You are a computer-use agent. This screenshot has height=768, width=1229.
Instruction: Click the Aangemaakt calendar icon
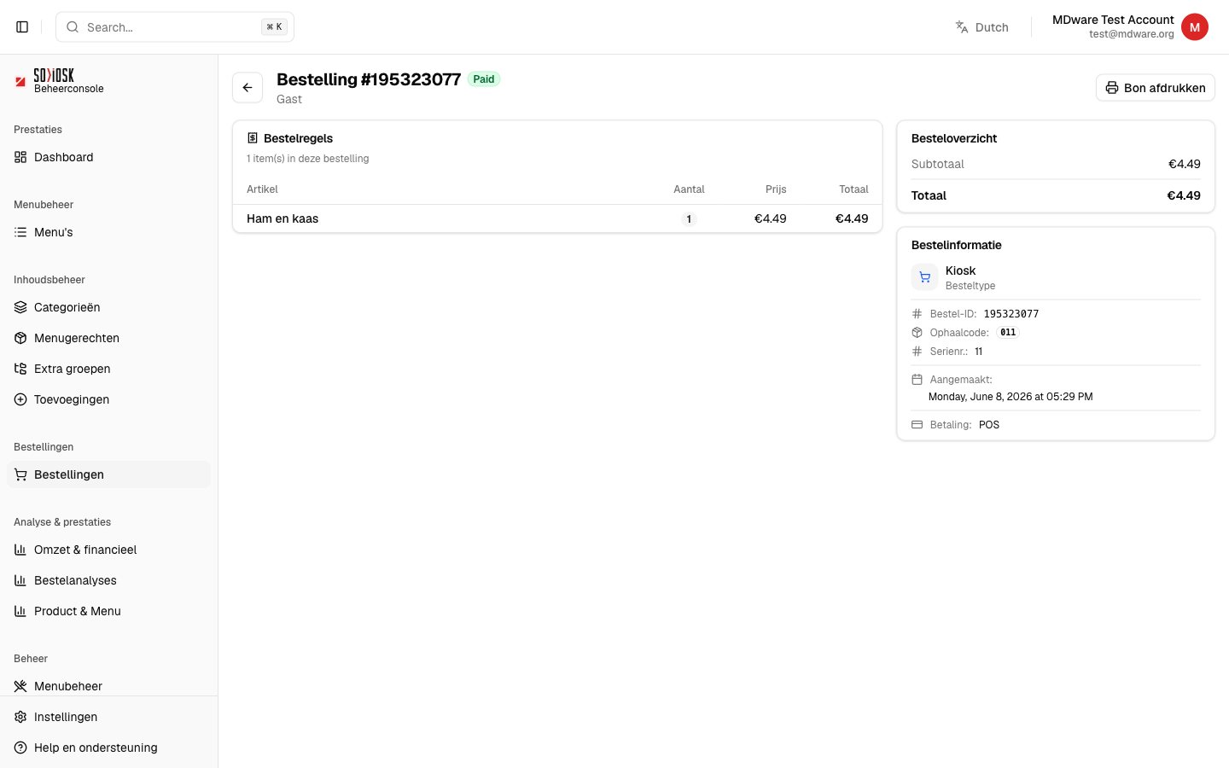[917, 380]
